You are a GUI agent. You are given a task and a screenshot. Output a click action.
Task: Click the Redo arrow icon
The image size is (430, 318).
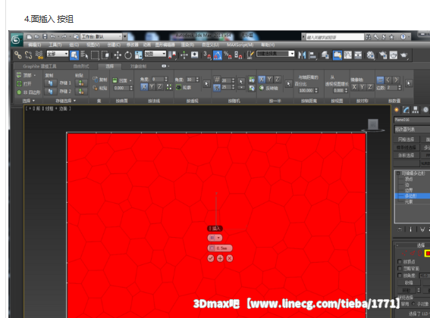64,36
